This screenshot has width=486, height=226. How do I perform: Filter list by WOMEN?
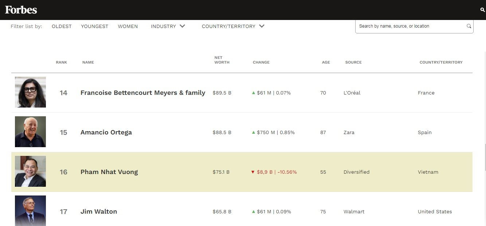[128, 27]
